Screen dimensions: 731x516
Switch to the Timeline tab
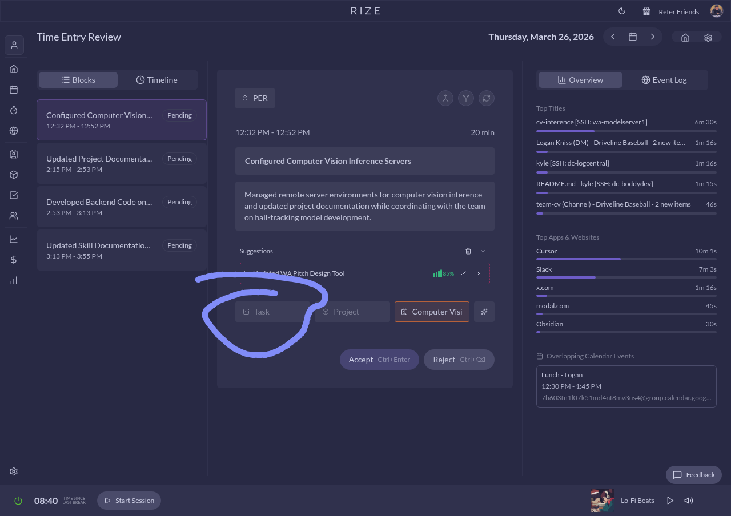(157, 80)
